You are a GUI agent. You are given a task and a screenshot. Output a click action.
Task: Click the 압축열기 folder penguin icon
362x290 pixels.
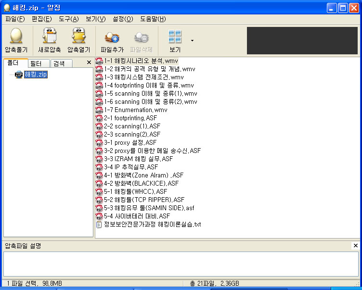pos(79,36)
